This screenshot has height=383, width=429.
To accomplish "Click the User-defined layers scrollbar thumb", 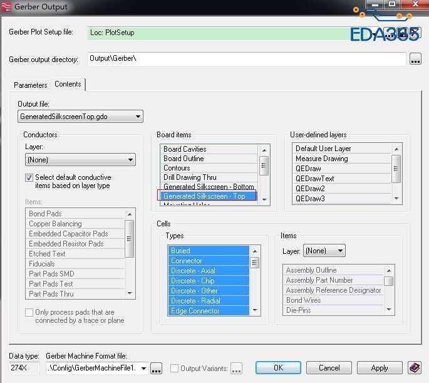I will click(x=396, y=169).
